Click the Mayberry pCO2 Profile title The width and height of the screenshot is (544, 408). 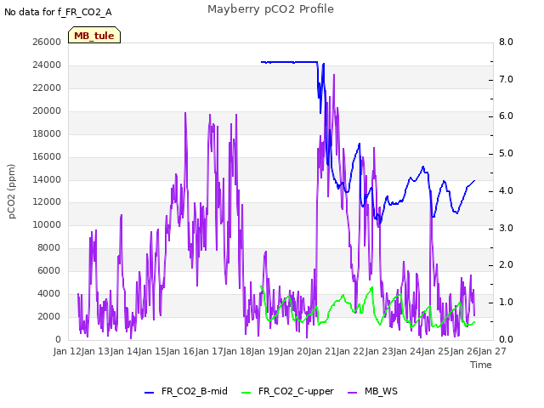[270, 9]
